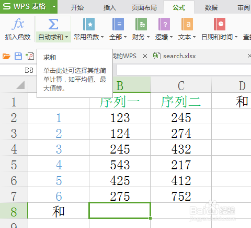Click cell containing 序列二

(181, 101)
